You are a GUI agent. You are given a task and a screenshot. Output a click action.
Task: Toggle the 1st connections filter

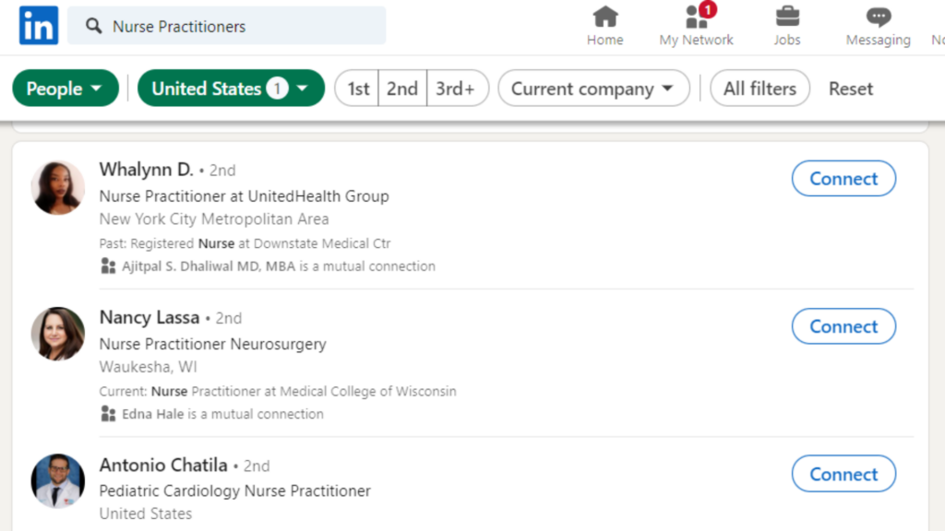pos(356,88)
